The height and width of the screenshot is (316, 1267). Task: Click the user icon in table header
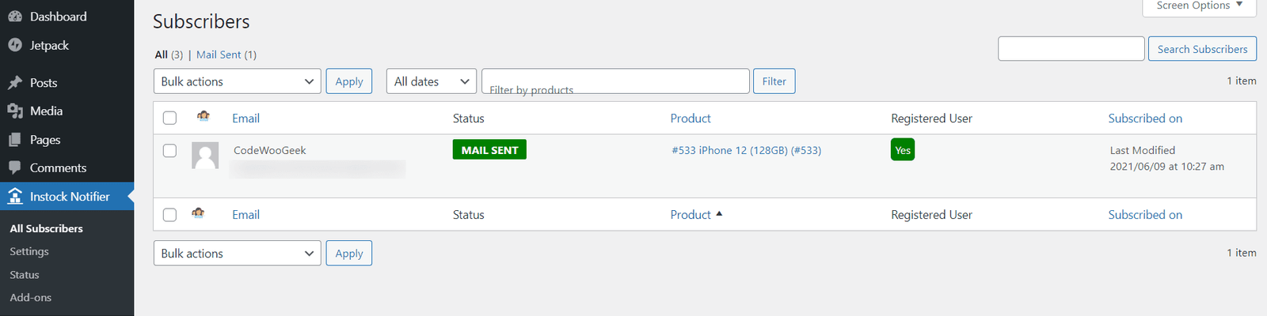tap(204, 116)
